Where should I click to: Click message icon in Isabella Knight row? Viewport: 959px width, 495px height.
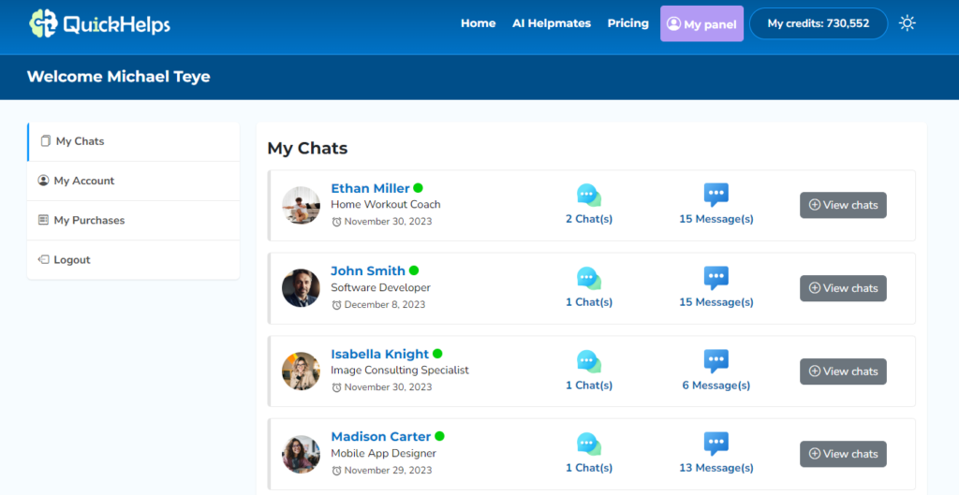(x=716, y=361)
